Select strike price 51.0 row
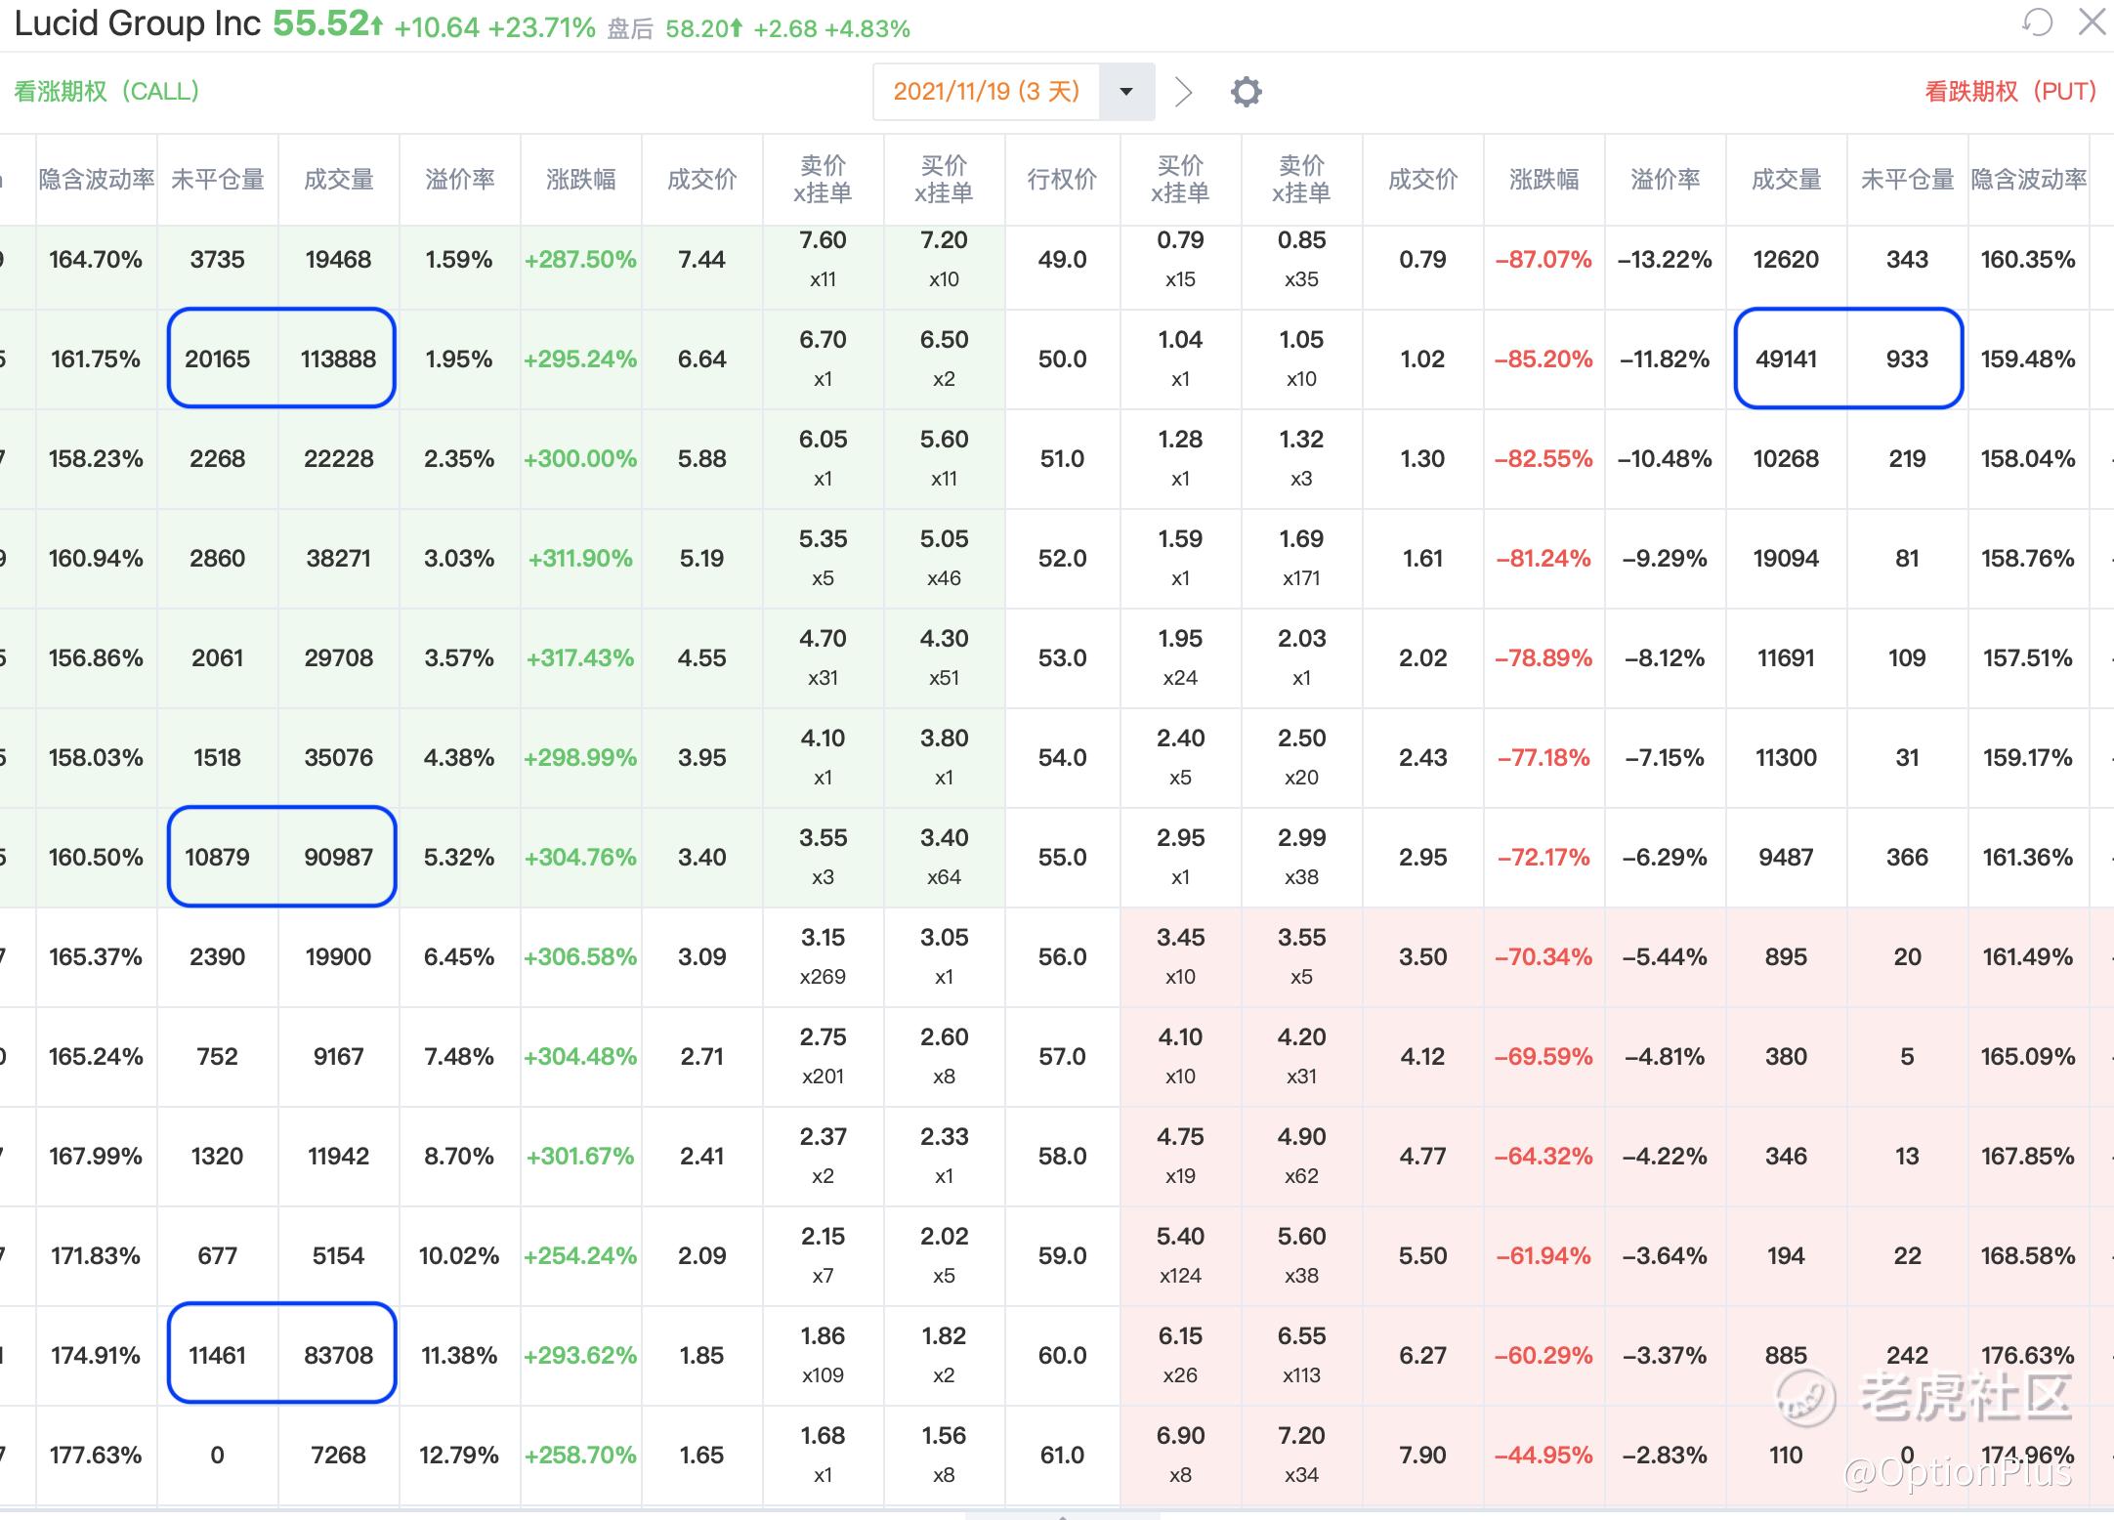The height and width of the screenshot is (1520, 2114). [1062, 459]
